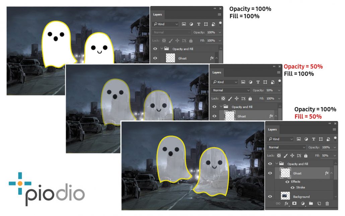Lock position icon in top Layers panel
This screenshot has width=345, height=216.
coord(177,40)
